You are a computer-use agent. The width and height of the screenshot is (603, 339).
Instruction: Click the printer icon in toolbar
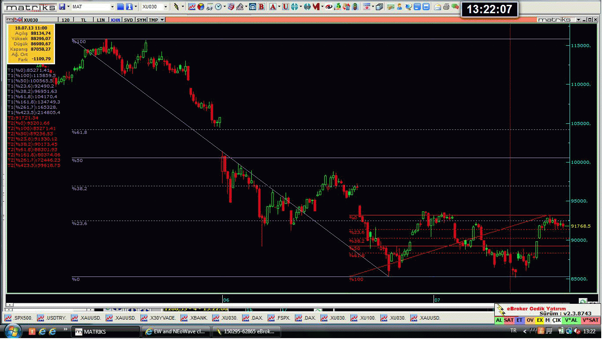tap(446, 7)
